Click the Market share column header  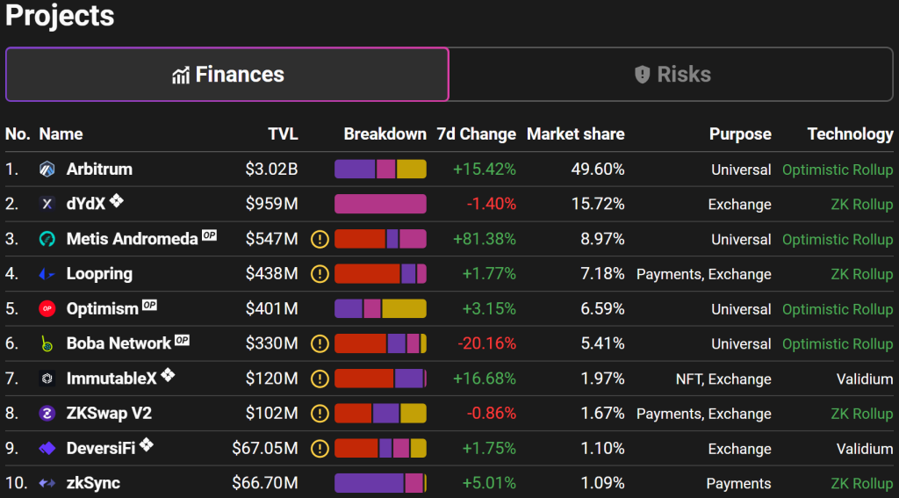click(x=576, y=134)
